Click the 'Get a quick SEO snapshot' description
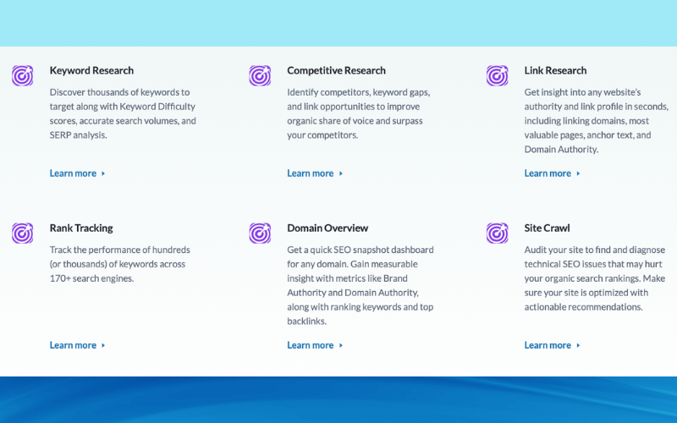This screenshot has width=677, height=423. click(361, 285)
